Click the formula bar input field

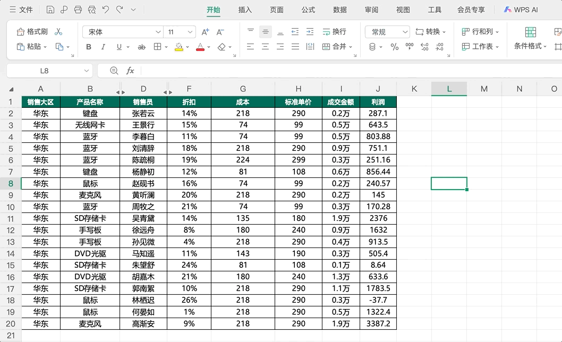(x=351, y=71)
